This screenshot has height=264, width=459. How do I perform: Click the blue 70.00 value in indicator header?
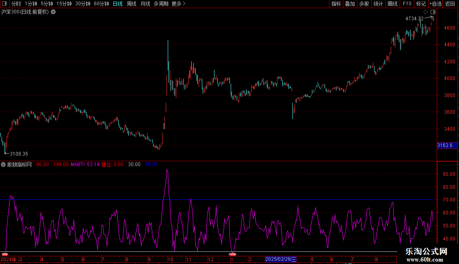[152, 164]
